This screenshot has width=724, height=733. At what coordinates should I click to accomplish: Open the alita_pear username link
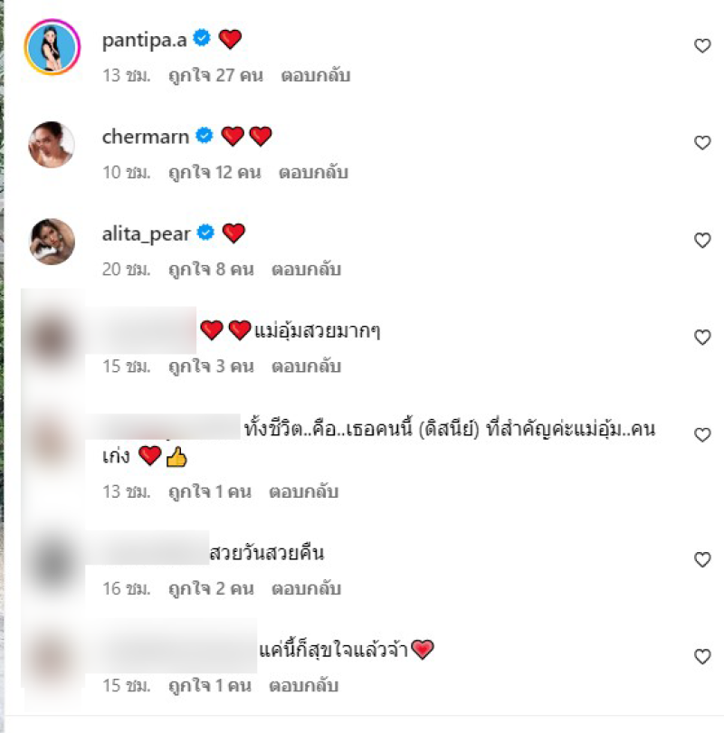pyautogui.click(x=147, y=234)
